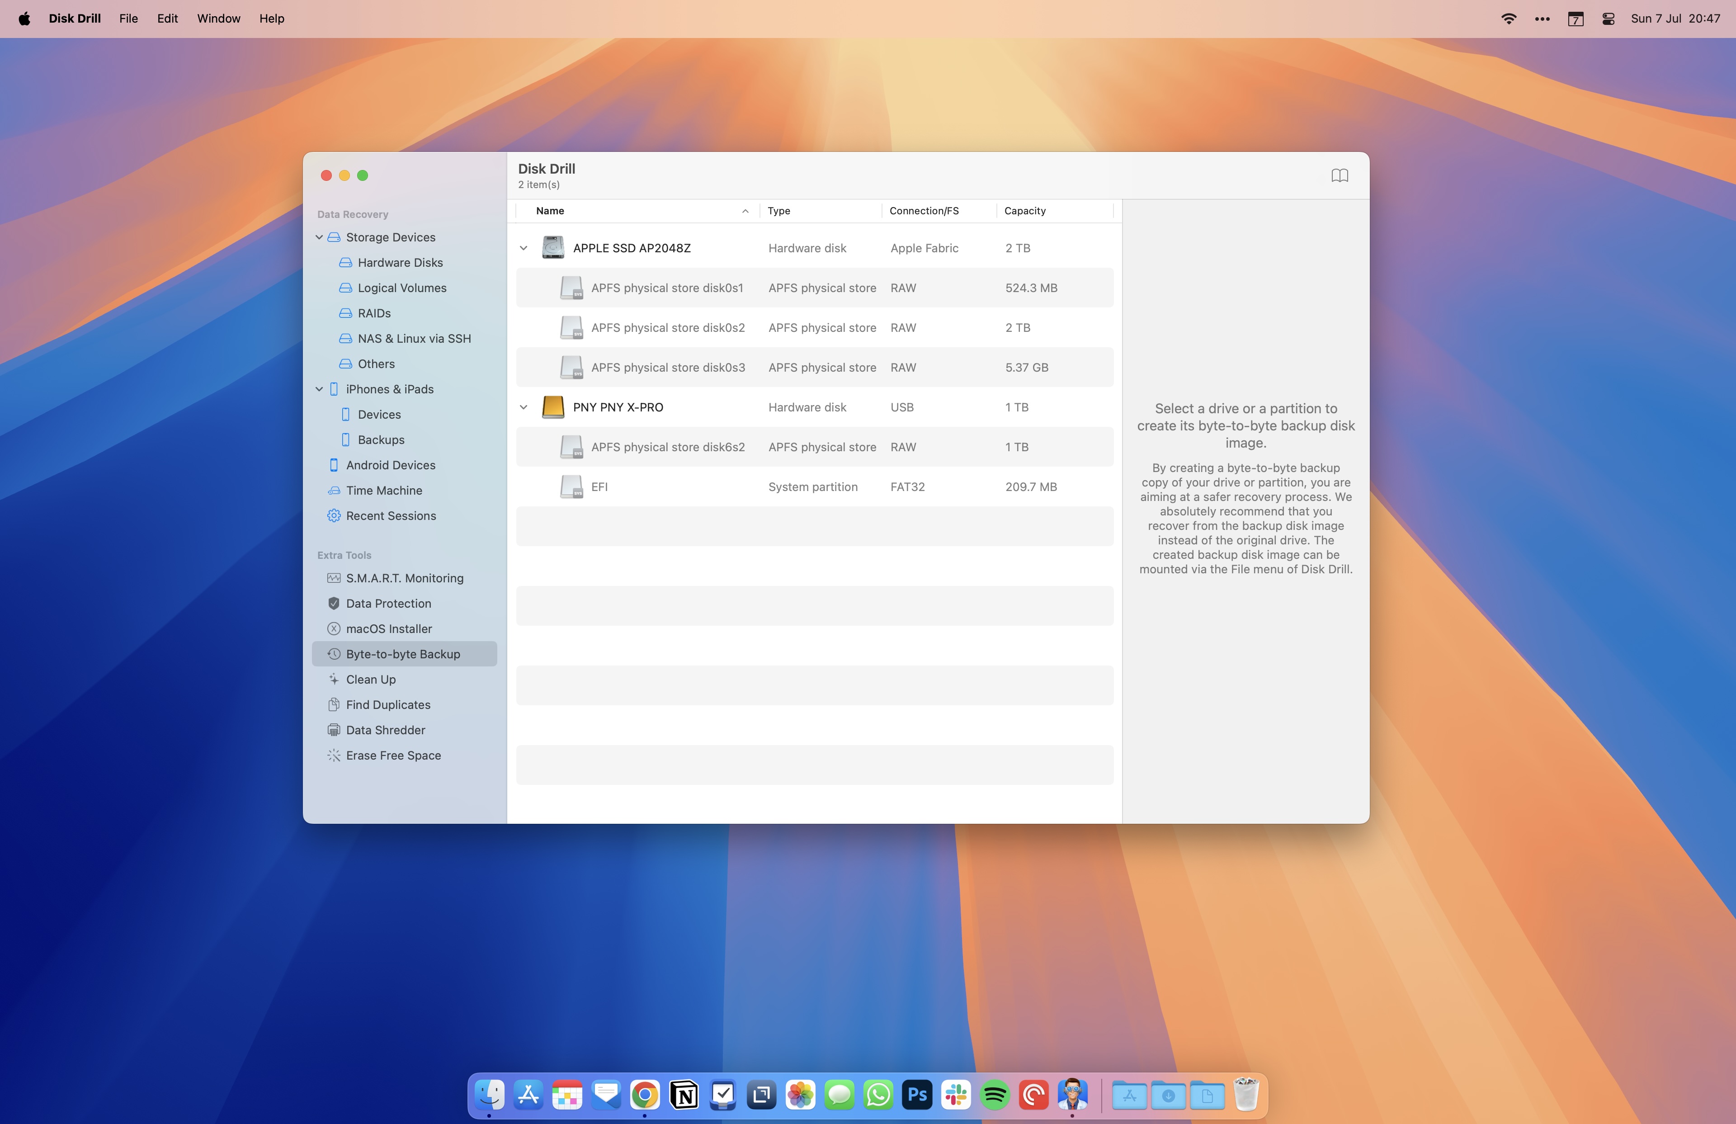Image resolution: width=1736 pixels, height=1124 pixels.
Task: Select the Clean Up tool
Action: [x=371, y=680]
